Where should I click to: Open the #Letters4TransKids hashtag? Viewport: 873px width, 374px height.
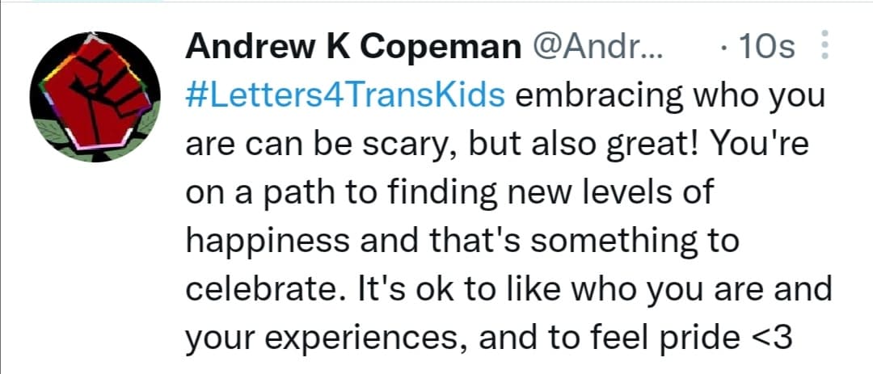(x=345, y=96)
